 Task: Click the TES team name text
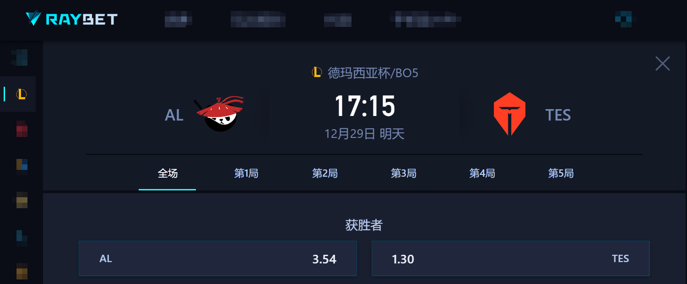pos(558,115)
